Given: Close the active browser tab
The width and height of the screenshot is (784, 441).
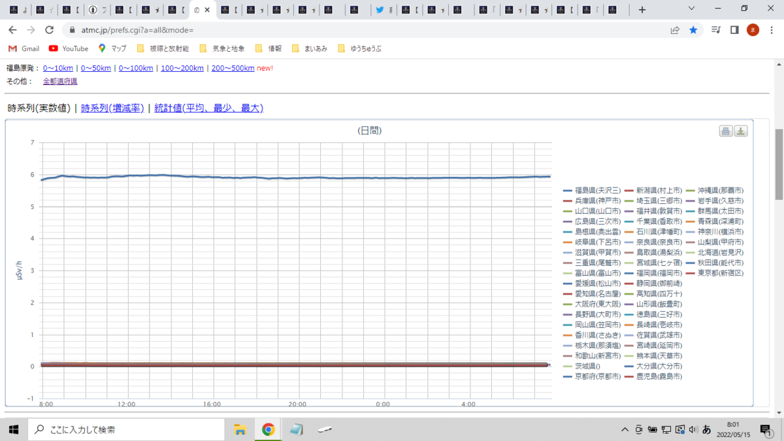Looking at the screenshot, I should click(207, 10).
